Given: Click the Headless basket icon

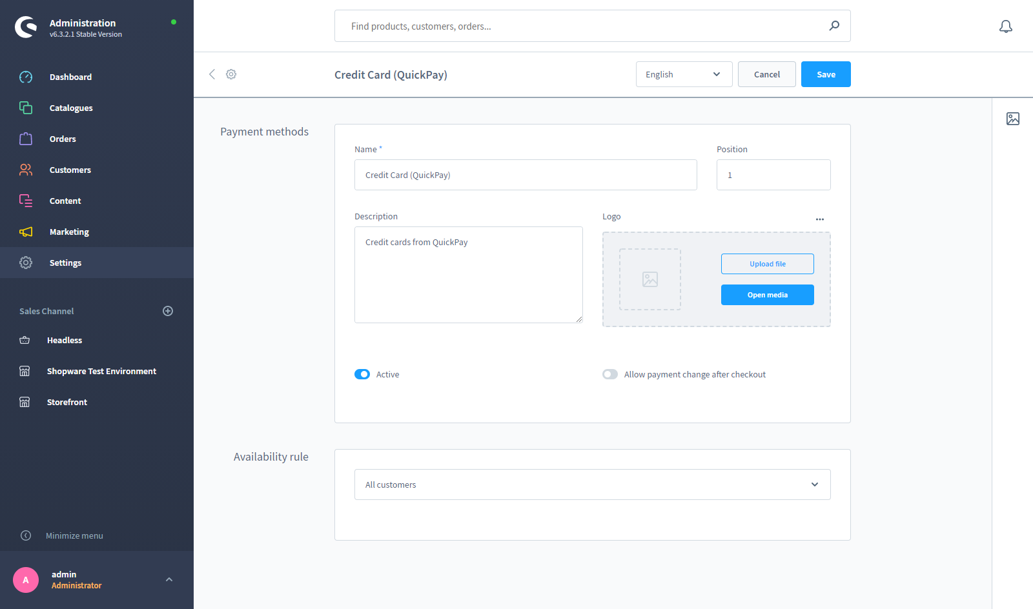Looking at the screenshot, I should tap(25, 340).
